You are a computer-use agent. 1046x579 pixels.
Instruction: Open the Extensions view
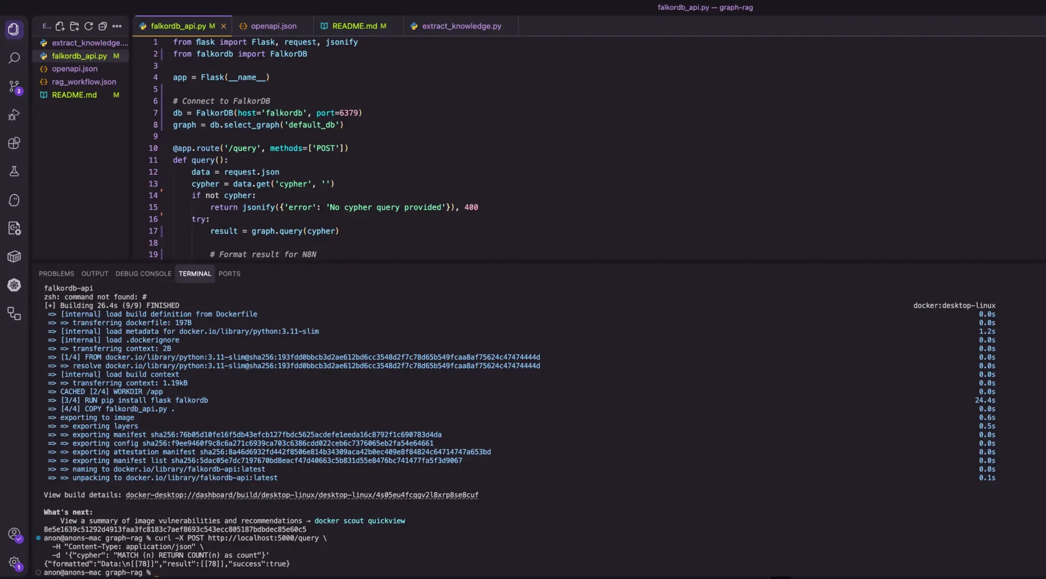point(15,143)
